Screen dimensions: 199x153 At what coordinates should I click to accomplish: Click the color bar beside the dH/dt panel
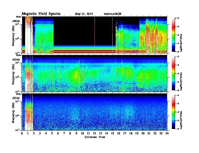[x=173, y=35]
